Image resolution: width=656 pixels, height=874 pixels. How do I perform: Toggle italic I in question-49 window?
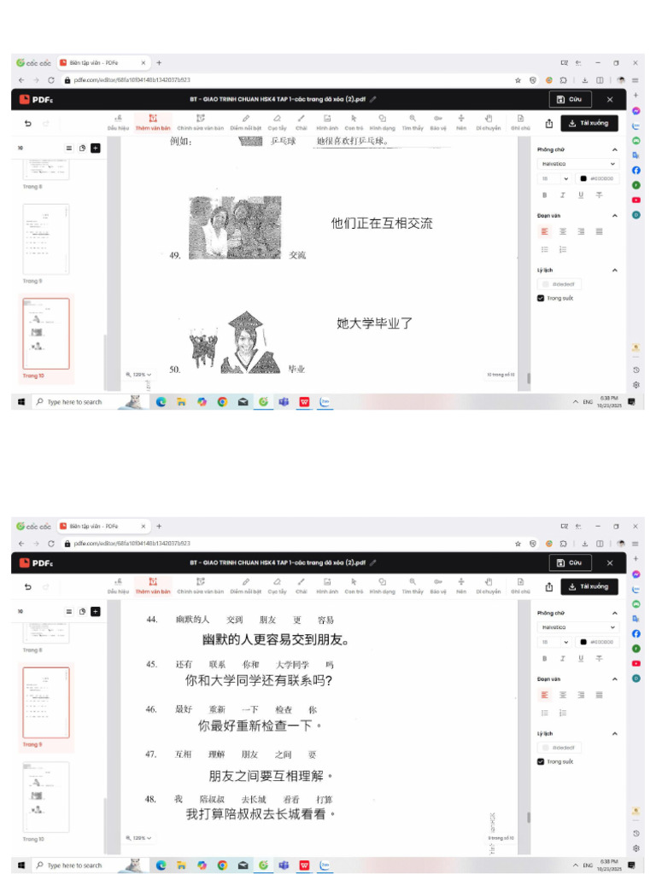pyautogui.click(x=562, y=195)
